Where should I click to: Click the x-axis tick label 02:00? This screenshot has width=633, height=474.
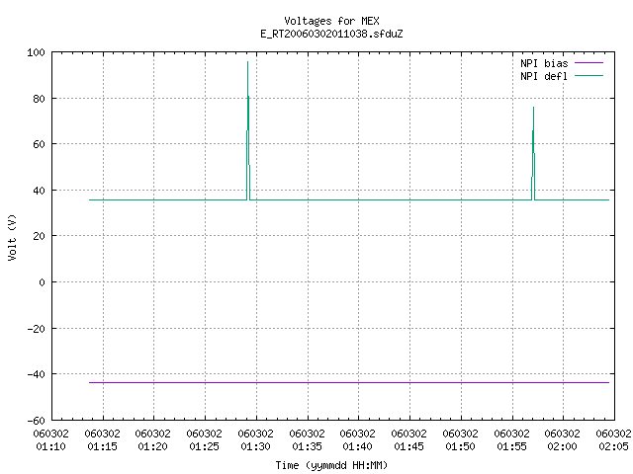562,446
